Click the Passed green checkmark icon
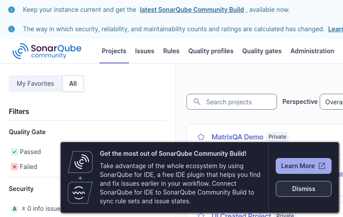Screen dimensions: 343x217 coord(15,152)
